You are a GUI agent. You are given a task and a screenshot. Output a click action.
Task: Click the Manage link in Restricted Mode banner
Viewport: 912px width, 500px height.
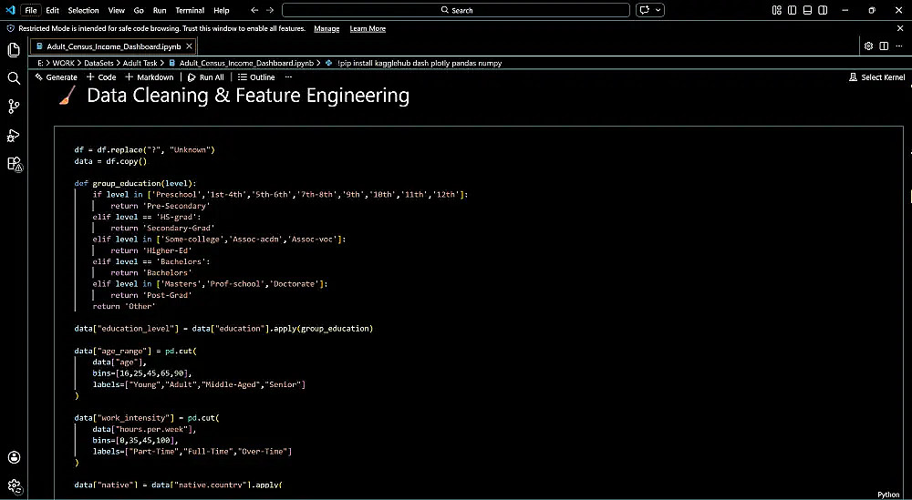(326, 29)
